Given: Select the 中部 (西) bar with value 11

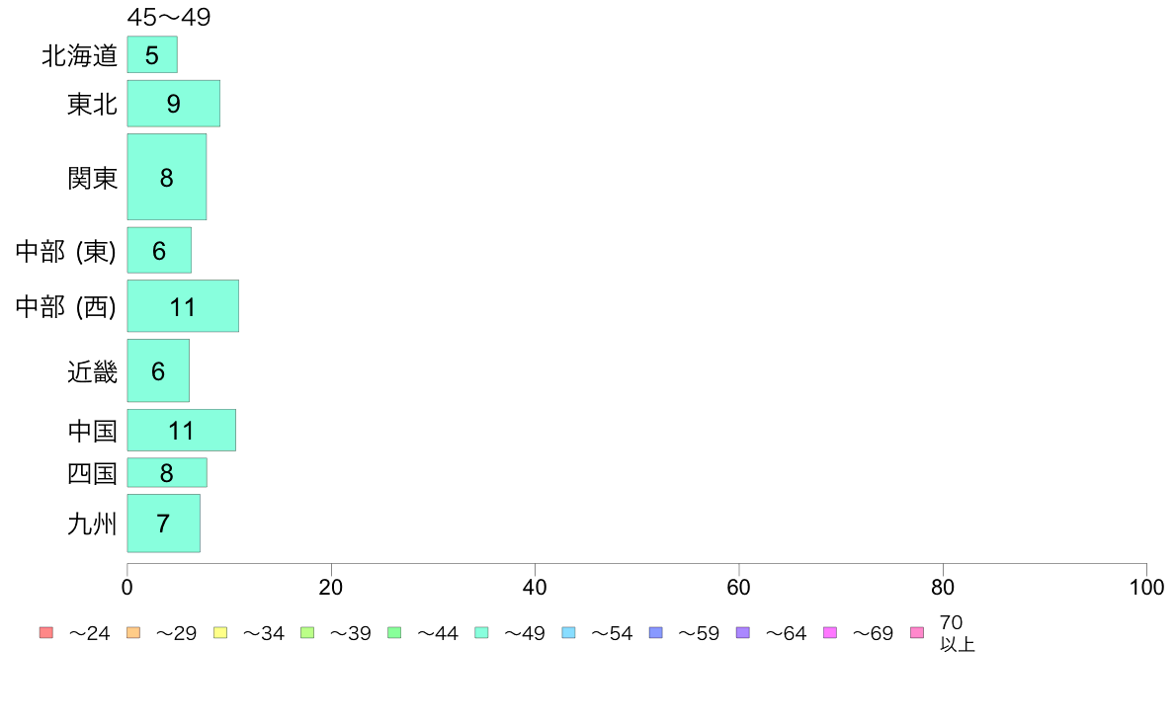Looking at the screenshot, I should (x=183, y=306).
